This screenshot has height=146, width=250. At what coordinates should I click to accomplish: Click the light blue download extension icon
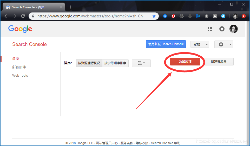[223, 16]
